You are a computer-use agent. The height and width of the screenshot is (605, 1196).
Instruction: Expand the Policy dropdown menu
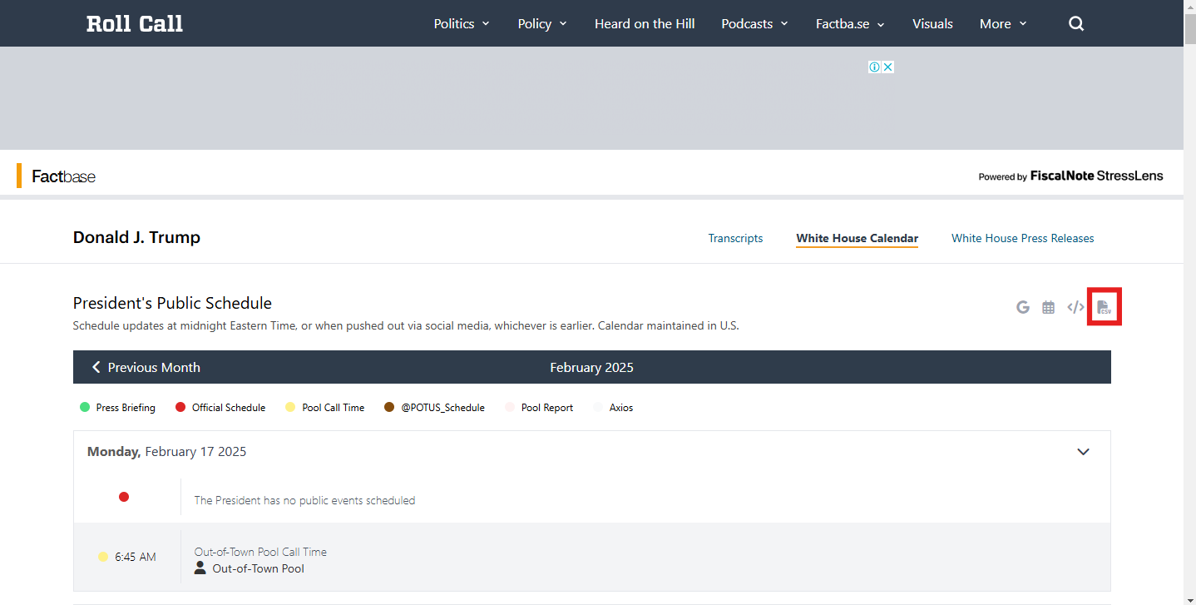click(542, 23)
